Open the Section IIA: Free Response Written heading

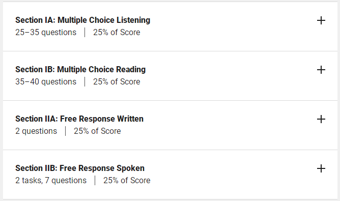[x=79, y=119]
